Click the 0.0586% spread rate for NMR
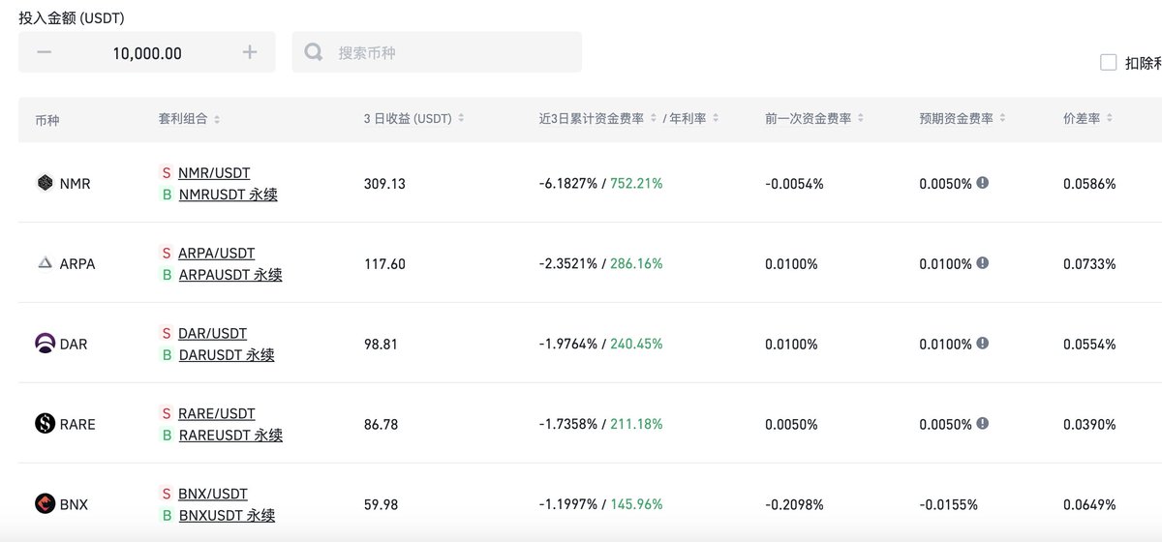1162x542 pixels. (x=1089, y=183)
